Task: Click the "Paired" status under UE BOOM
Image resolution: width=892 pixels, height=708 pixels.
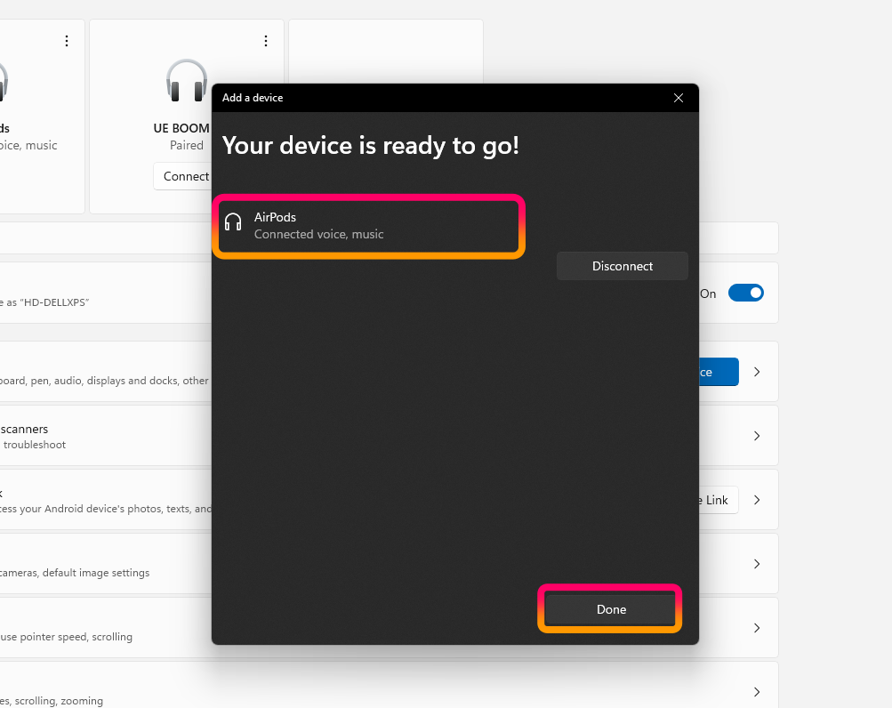Action: point(187,146)
